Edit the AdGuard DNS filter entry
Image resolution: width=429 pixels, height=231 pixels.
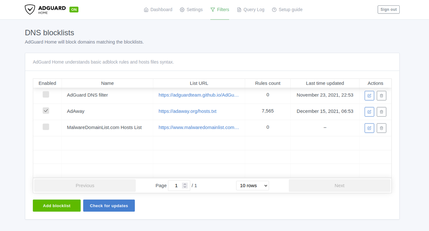pos(369,96)
